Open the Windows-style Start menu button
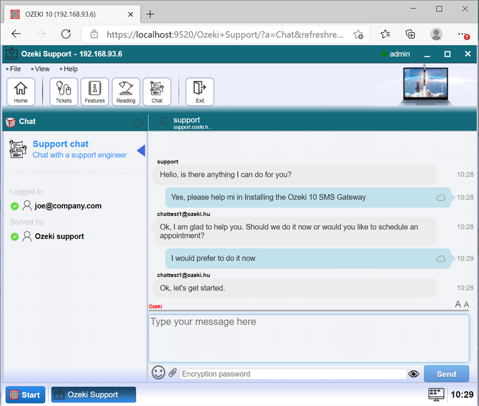Image resolution: width=479 pixels, height=406 pixels. 25,395
